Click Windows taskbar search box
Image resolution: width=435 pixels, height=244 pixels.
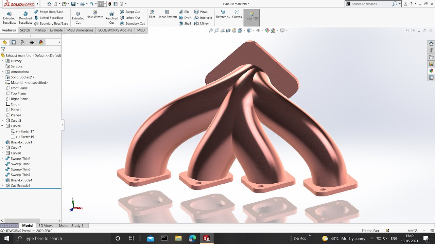coord(63,238)
